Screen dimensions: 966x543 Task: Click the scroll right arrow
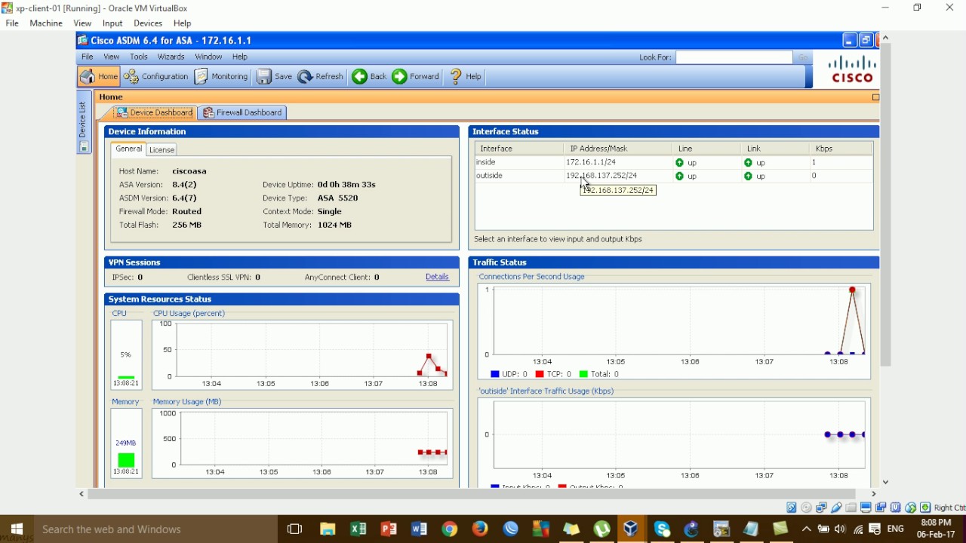(x=874, y=494)
